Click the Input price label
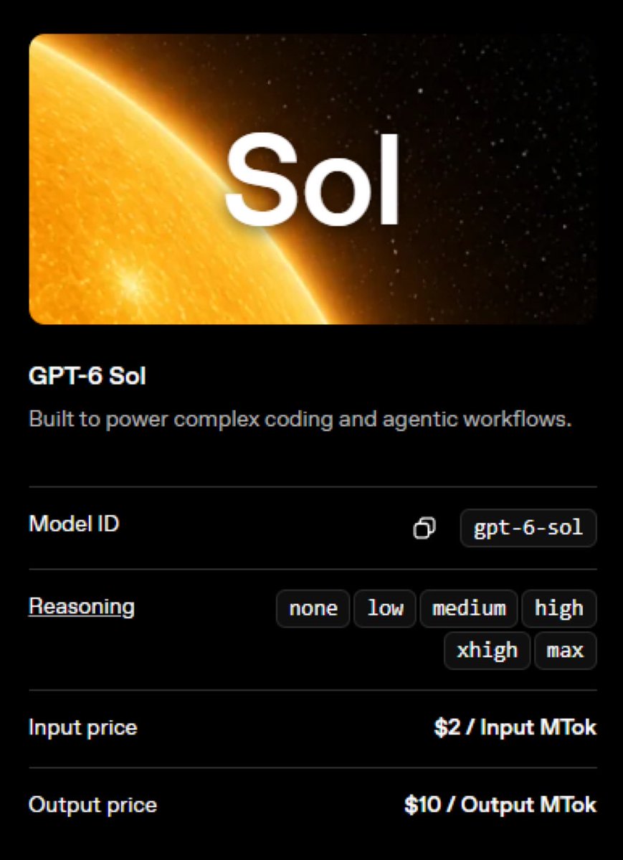The image size is (623, 860). [x=83, y=728]
